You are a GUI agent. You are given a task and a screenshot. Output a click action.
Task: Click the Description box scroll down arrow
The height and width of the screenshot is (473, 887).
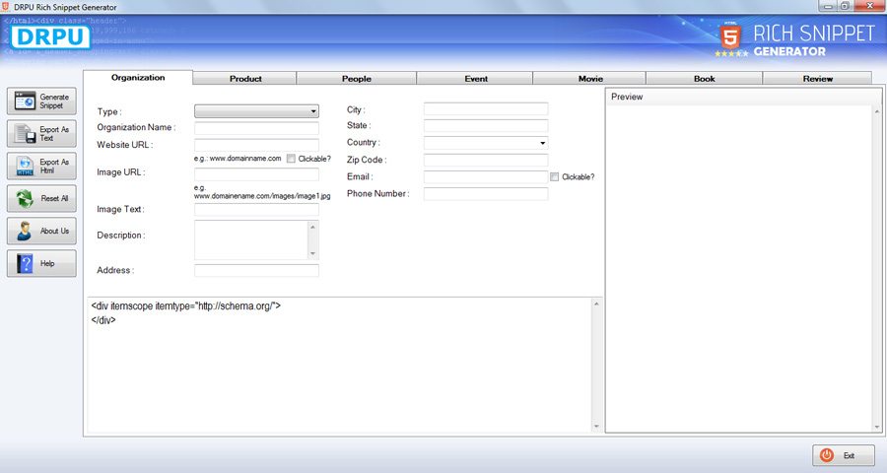[x=312, y=253]
